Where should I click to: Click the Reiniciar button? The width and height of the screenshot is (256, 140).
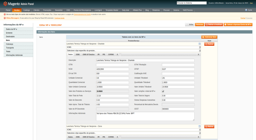click(200, 25)
